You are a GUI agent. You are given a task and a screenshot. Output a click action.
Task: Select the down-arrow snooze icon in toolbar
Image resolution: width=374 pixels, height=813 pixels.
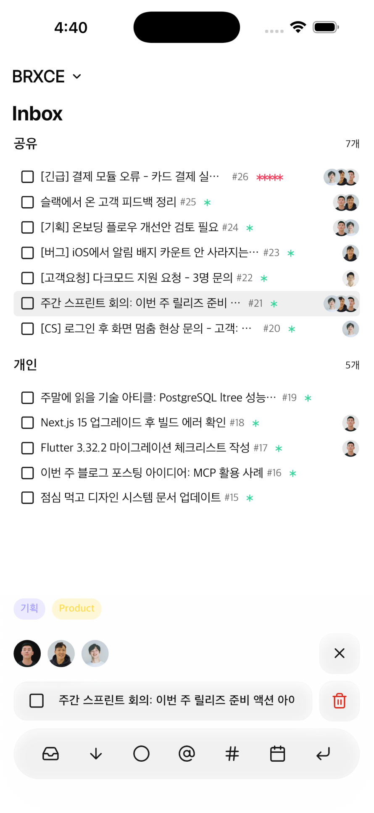[96, 754]
